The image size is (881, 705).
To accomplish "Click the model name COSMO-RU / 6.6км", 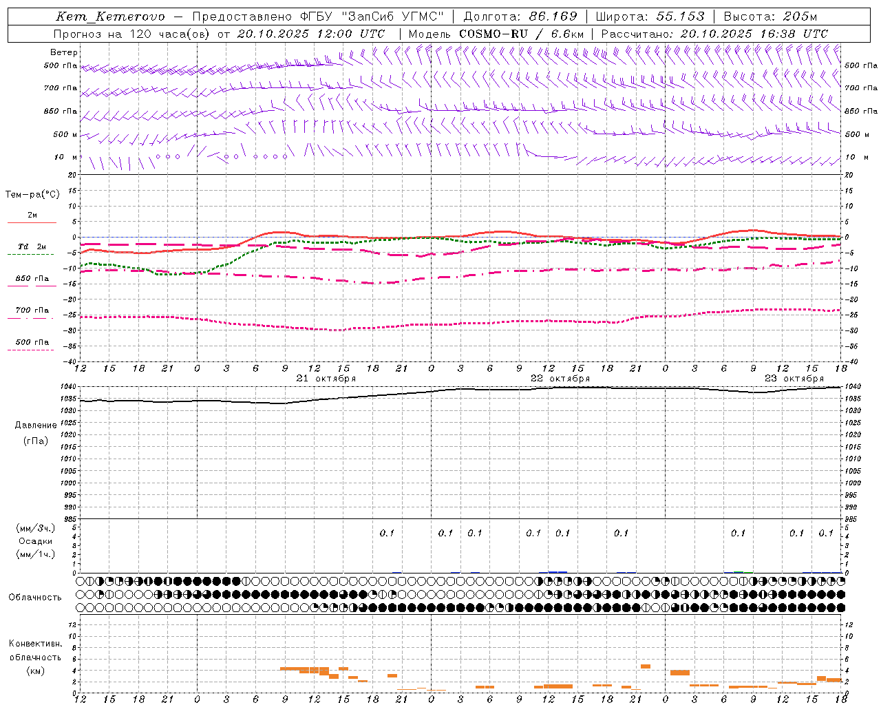I will [521, 34].
